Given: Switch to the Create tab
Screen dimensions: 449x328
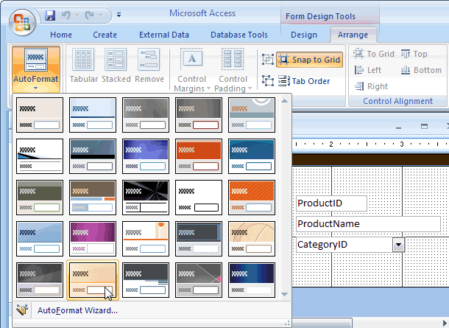Looking at the screenshot, I should coord(105,35).
